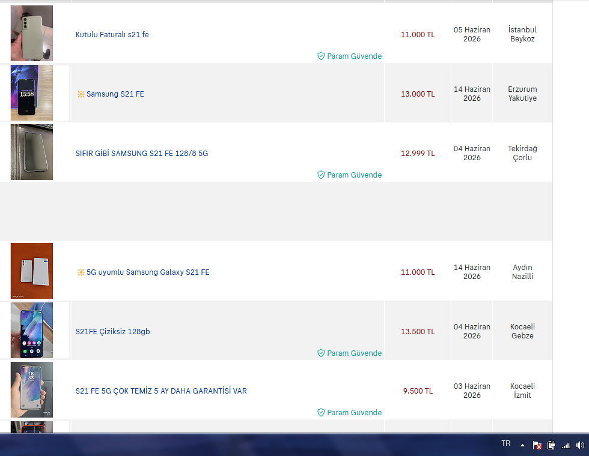Viewport: 589px width, 456px height.
Task: Click "Param Güvende" label in S21FE Çiziksiz row
Action: pos(354,353)
